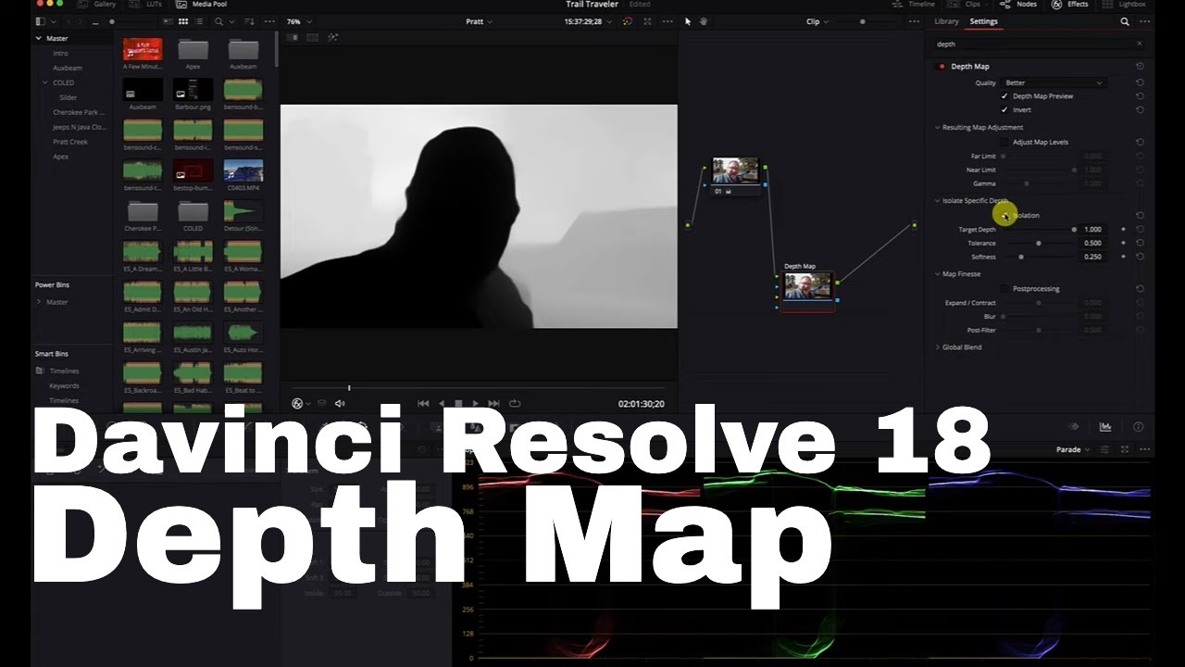
Task: Collapse the Master bin
Action: point(39,38)
